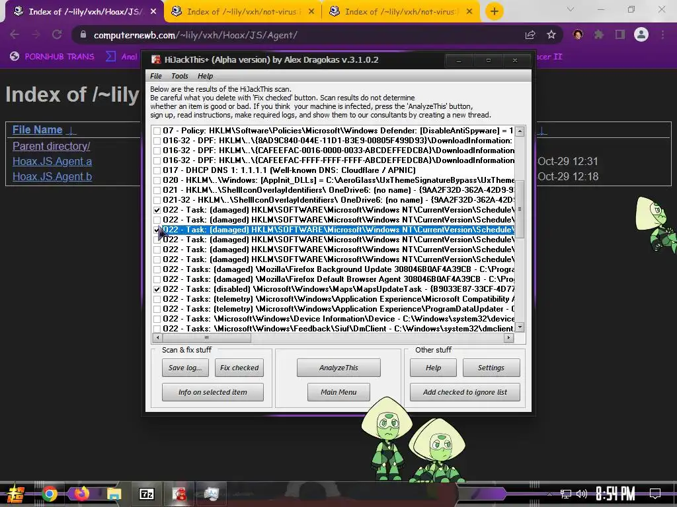Check the Siuf DmClient task item

pyautogui.click(x=157, y=329)
